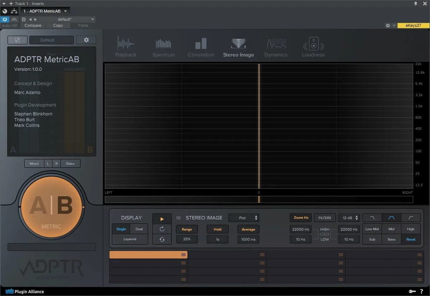Image resolution: width=430 pixels, height=296 pixels.
Task: Open menu of the highlighted orange track slot
Action: (x=184, y=255)
